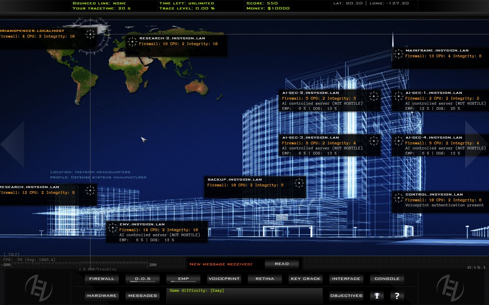Viewport: 489px width, 305px height.
Task: Click the crosshair next to control.insysion.lan
Action: point(398,197)
